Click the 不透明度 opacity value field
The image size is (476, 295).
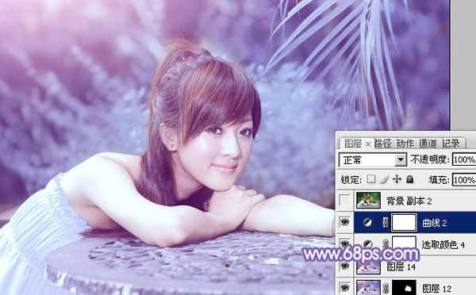tap(464, 159)
